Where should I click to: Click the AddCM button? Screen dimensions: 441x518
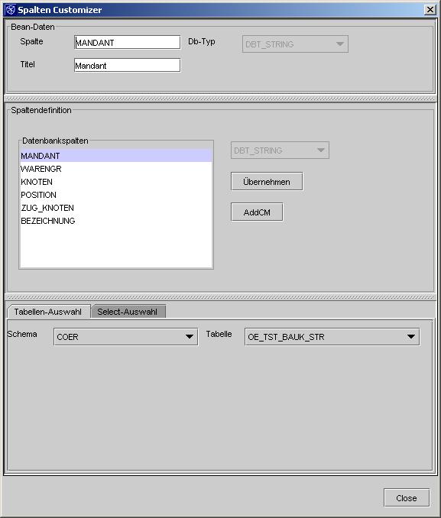tap(257, 212)
